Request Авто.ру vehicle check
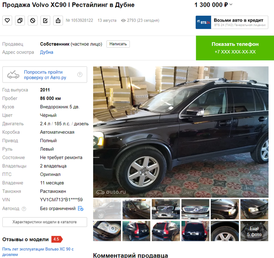Image resolution: width=274 pixels, height=258 pixels. (x=45, y=75)
